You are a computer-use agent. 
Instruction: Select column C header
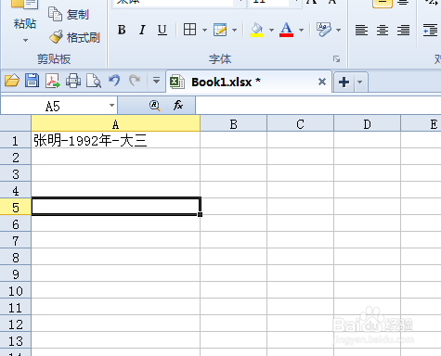pyautogui.click(x=300, y=124)
